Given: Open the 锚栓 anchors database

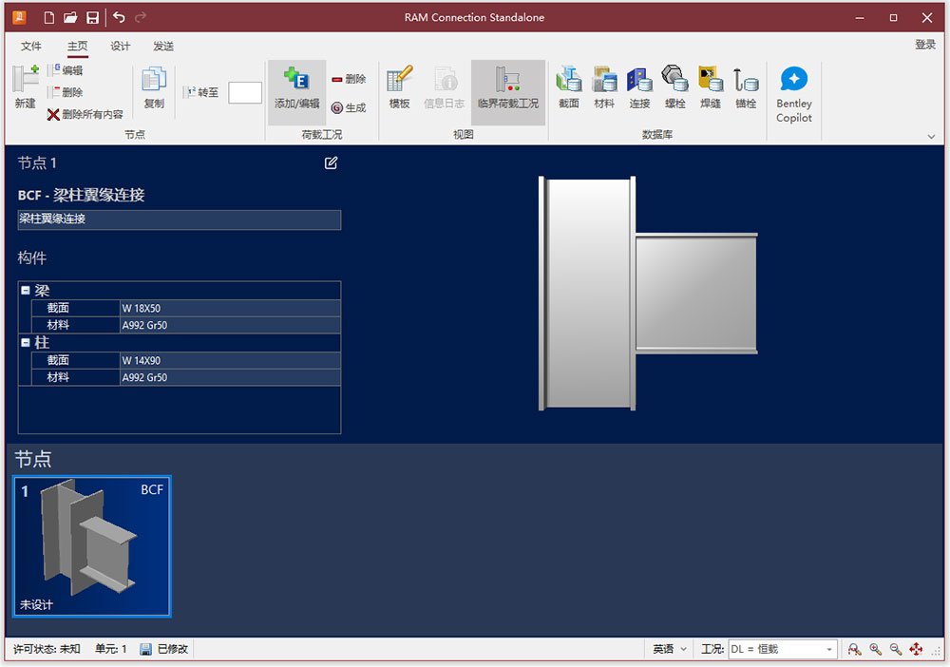Looking at the screenshot, I should tap(746, 88).
